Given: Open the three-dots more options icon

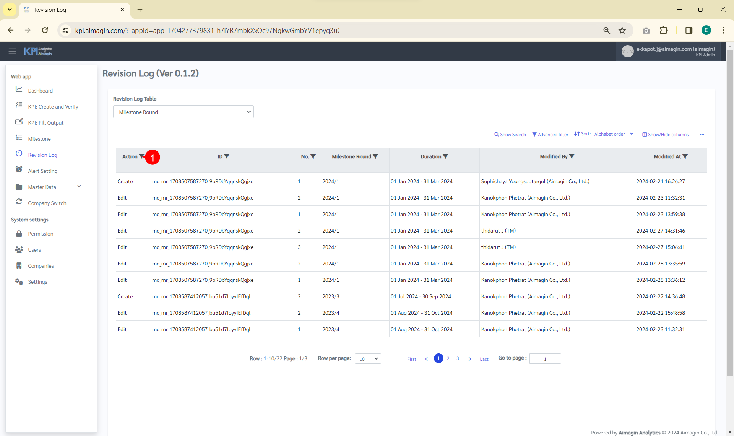Looking at the screenshot, I should click(x=702, y=135).
